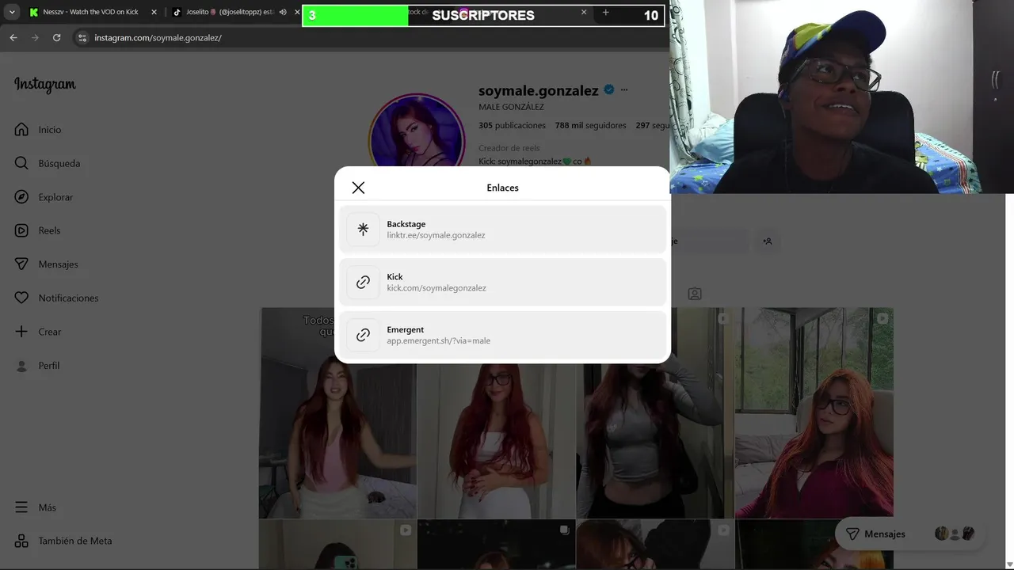Reload the Instagram page
Image resolution: width=1014 pixels, height=570 pixels.
coord(56,37)
